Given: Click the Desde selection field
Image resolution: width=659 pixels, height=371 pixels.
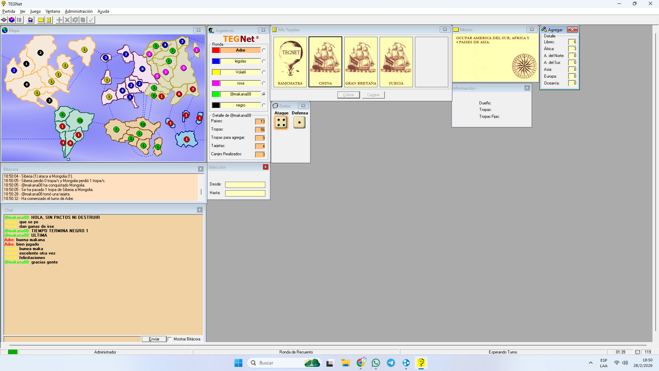Looking at the screenshot, I should pyautogui.click(x=245, y=184).
